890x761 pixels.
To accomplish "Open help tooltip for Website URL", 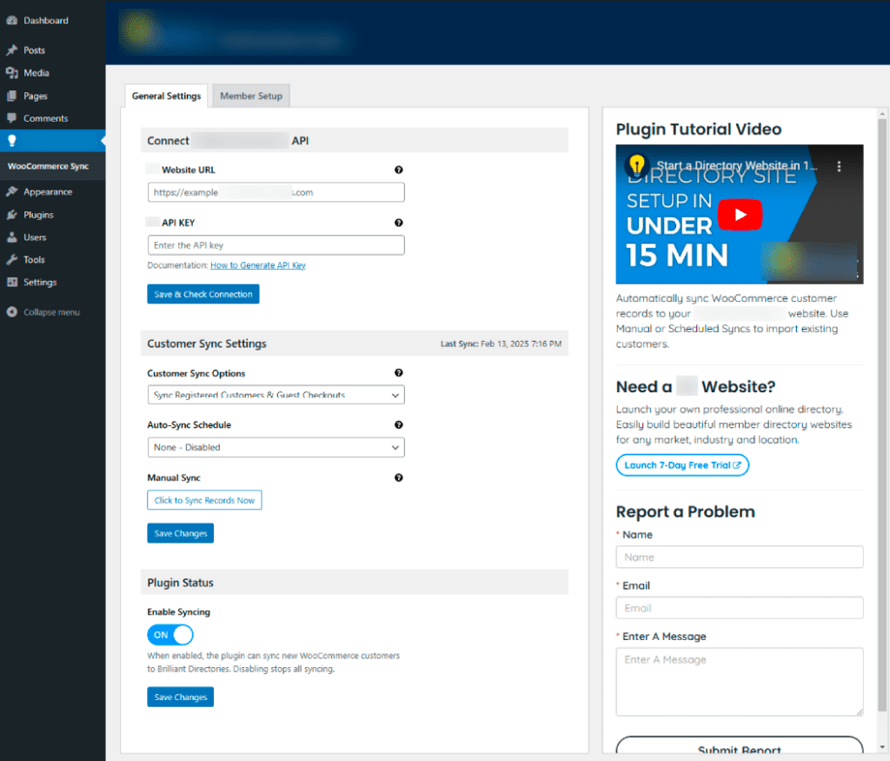I will (398, 170).
